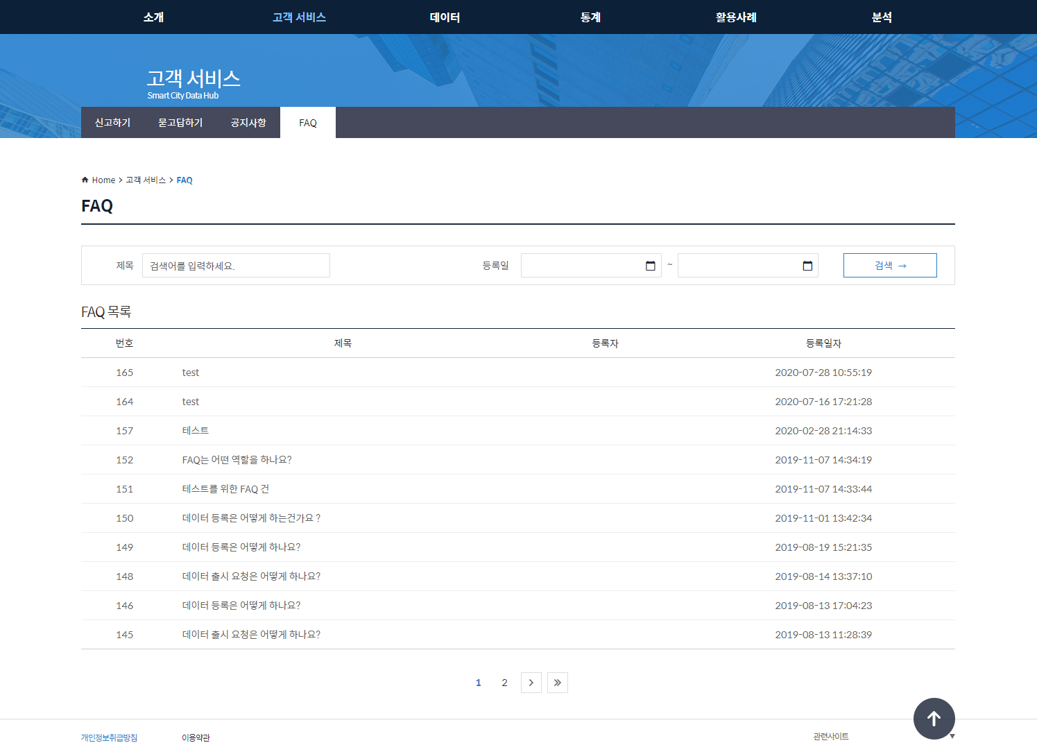
Task: Select the 분석 top menu item
Action: (x=882, y=17)
